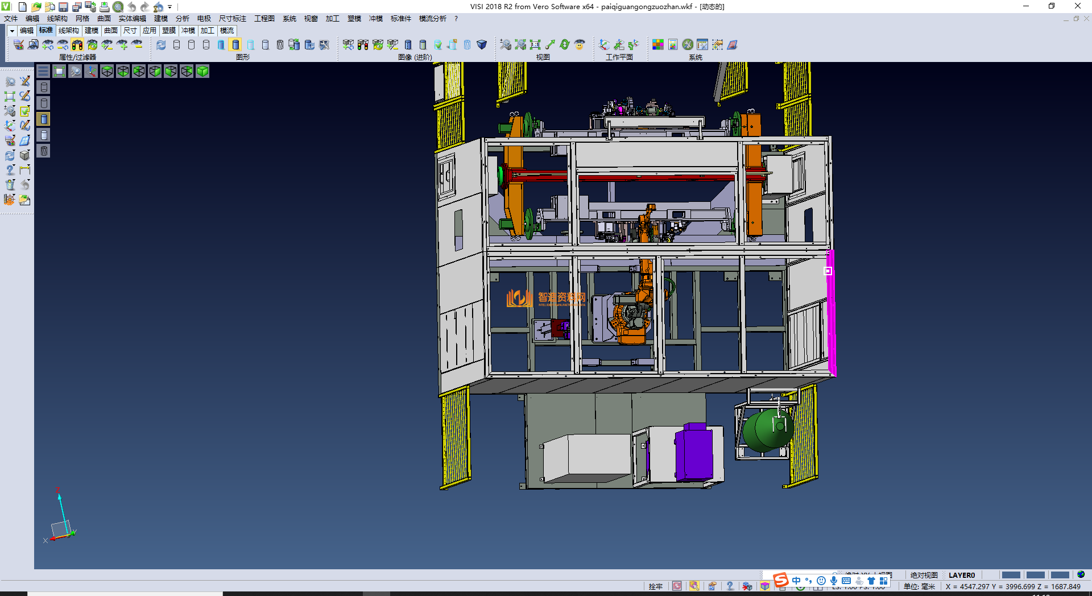Screen dimensions: 1092x596
Task: Click the first blue color swatch in status bar
Action: click(1011, 575)
